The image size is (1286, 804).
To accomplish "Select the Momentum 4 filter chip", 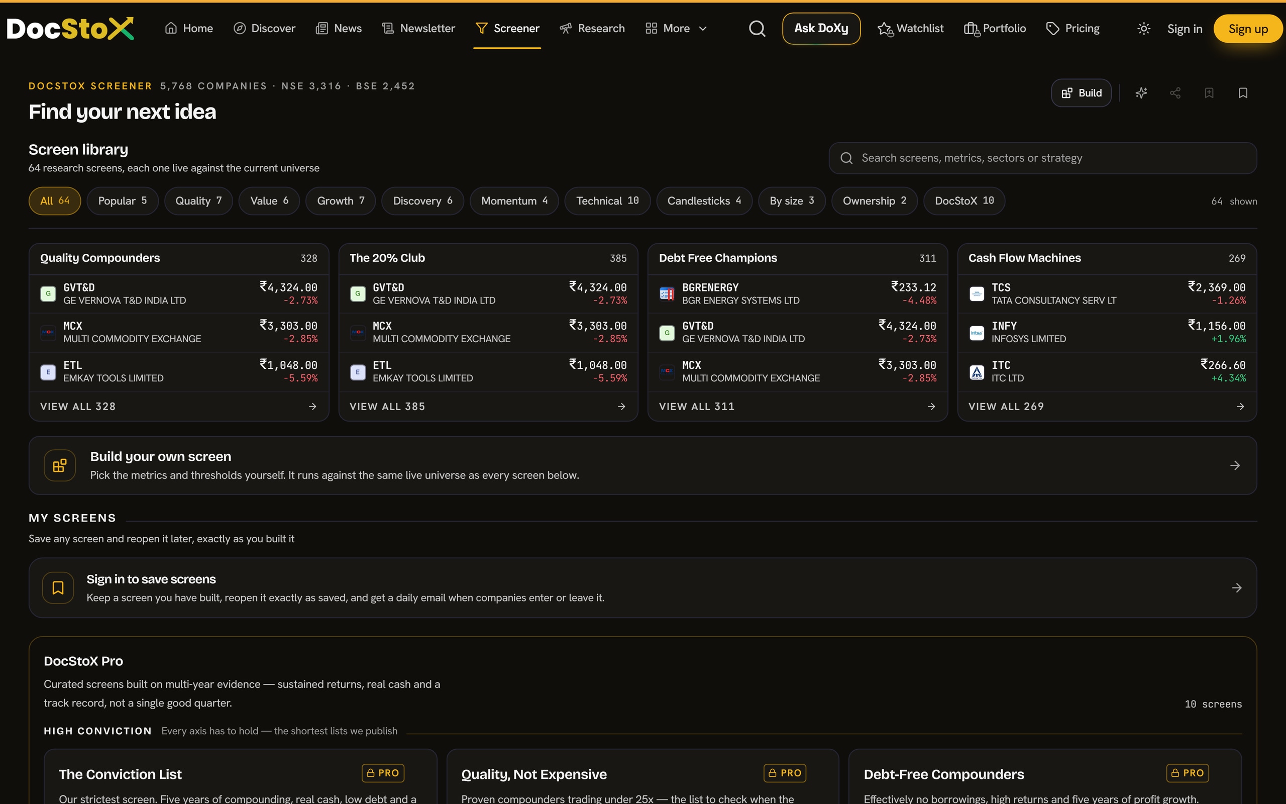I will click(x=514, y=201).
